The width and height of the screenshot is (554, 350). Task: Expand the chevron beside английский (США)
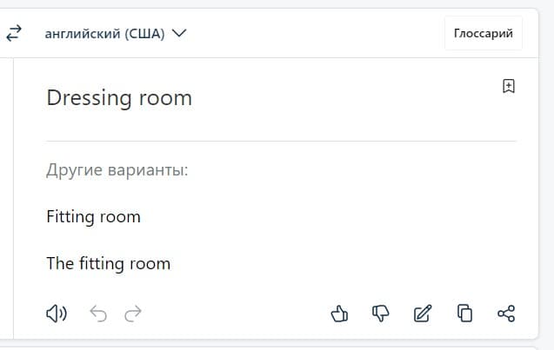tap(179, 33)
